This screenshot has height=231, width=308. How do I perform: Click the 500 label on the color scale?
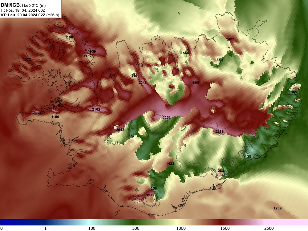tap(136, 228)
